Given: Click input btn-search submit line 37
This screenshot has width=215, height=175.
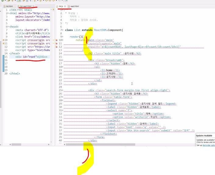Looking at the screenshot, I should point(150,131).
